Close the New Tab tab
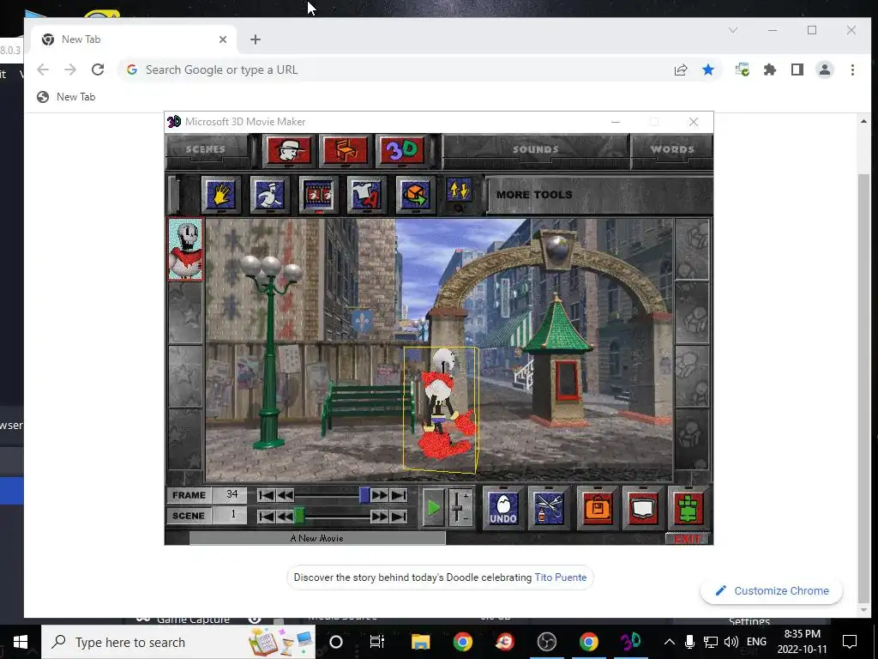Viewport: 878px width, 659px height. coord(223,39)
